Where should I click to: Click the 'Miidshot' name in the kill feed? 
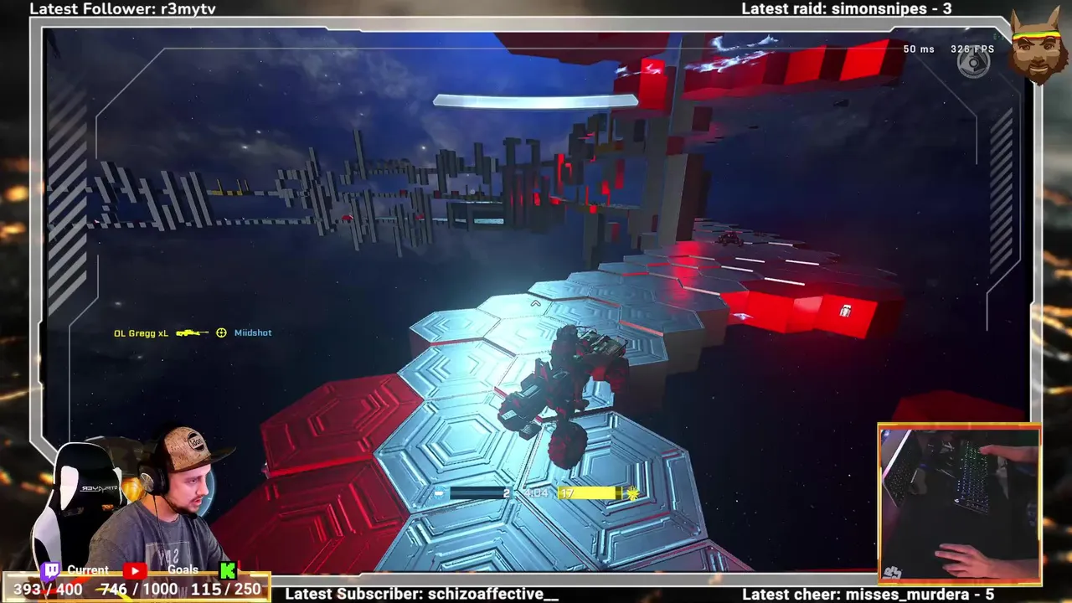[253, 333]
